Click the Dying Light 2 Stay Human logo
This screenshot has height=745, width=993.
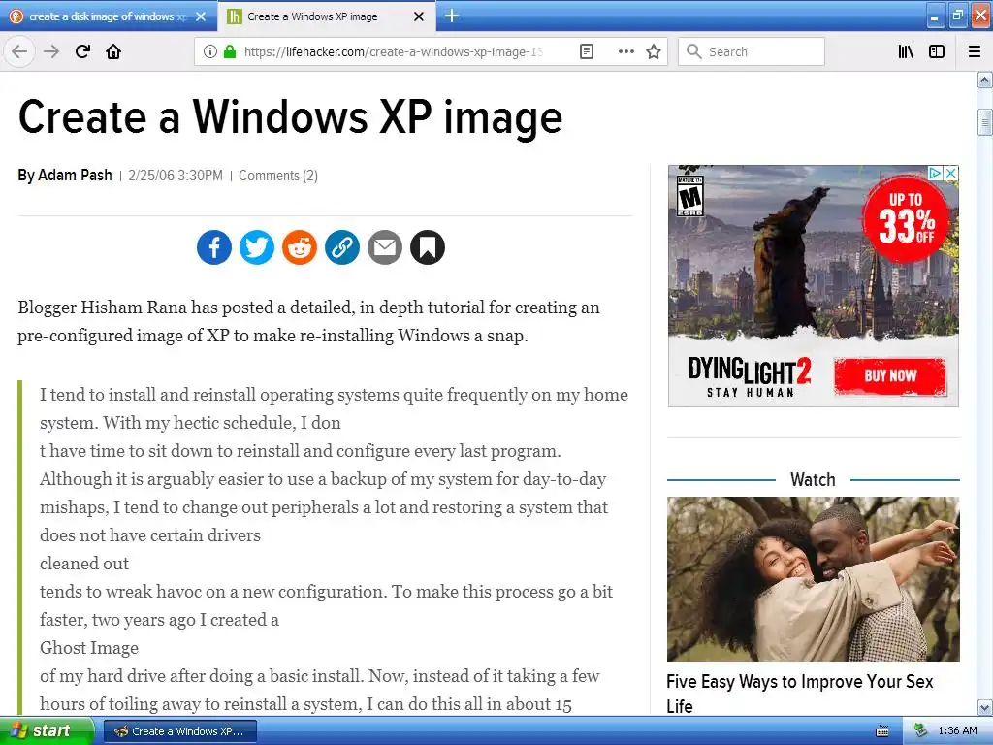[750, 376]
